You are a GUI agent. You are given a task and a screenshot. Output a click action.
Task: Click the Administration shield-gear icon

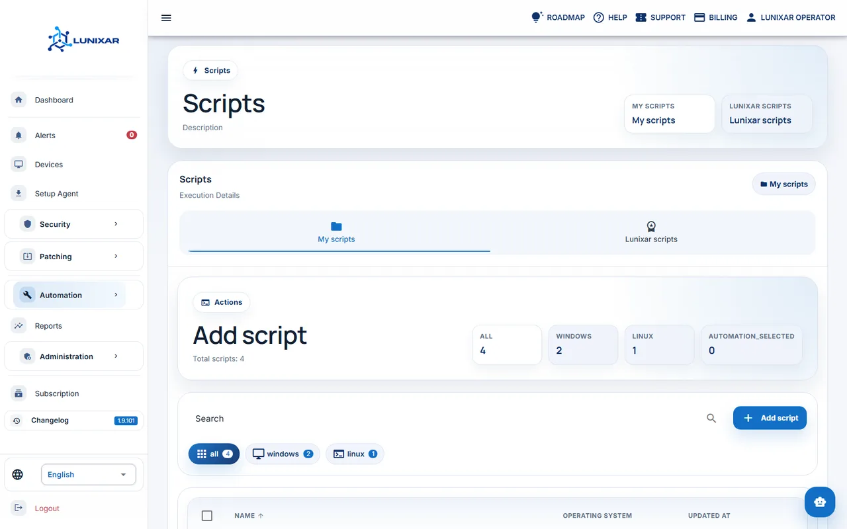click(x=27, y=356)
